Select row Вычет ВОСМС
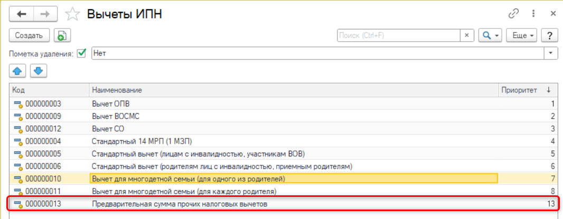Image resolution: width=563 pixels, height=219 pixels. (284, 117)
